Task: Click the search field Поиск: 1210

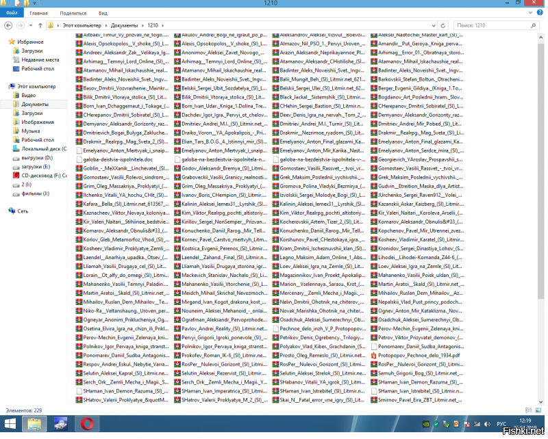Action: click(495, 25)
